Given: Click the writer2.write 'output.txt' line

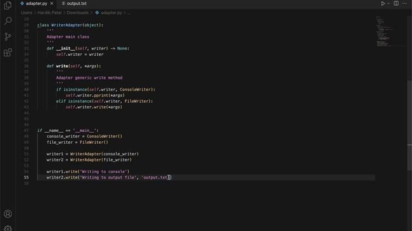Looking at the screenshot, I should pyautogui.click(x=109, y=178).
